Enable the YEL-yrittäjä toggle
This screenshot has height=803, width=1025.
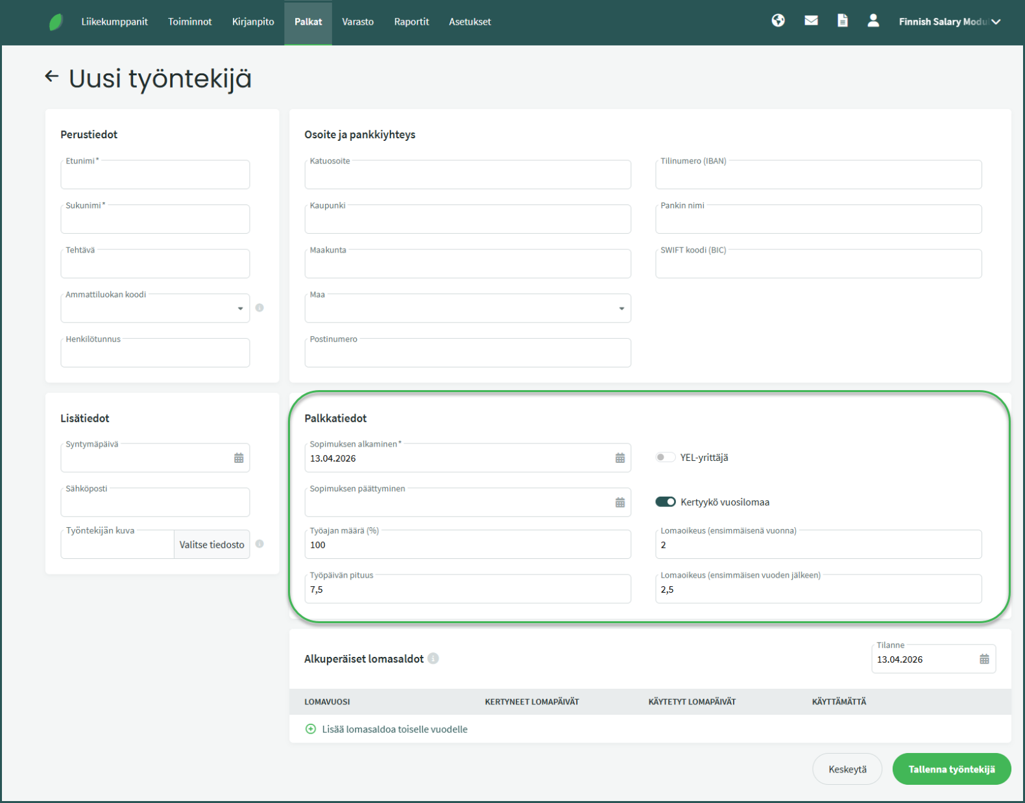(x=665, y=458)
